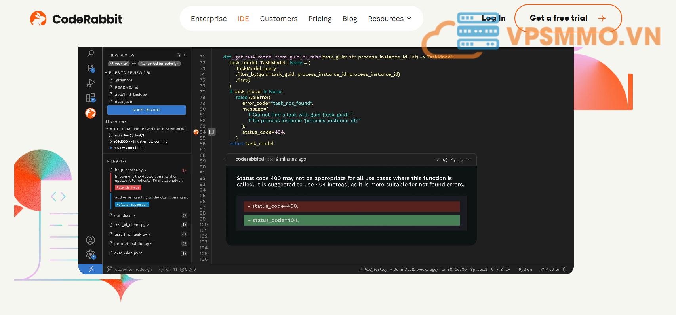Viewport: 676px width, 315px height.
Task: Click the Start Review button
Action: click(146, 110)
